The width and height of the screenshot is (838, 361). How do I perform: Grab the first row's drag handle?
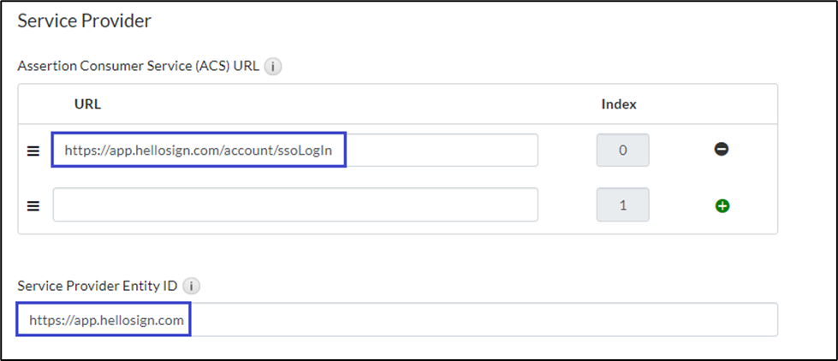click(x=33, y=151)
